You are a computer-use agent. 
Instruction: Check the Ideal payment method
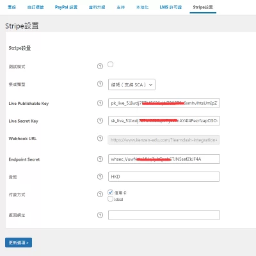coord(110,199)
